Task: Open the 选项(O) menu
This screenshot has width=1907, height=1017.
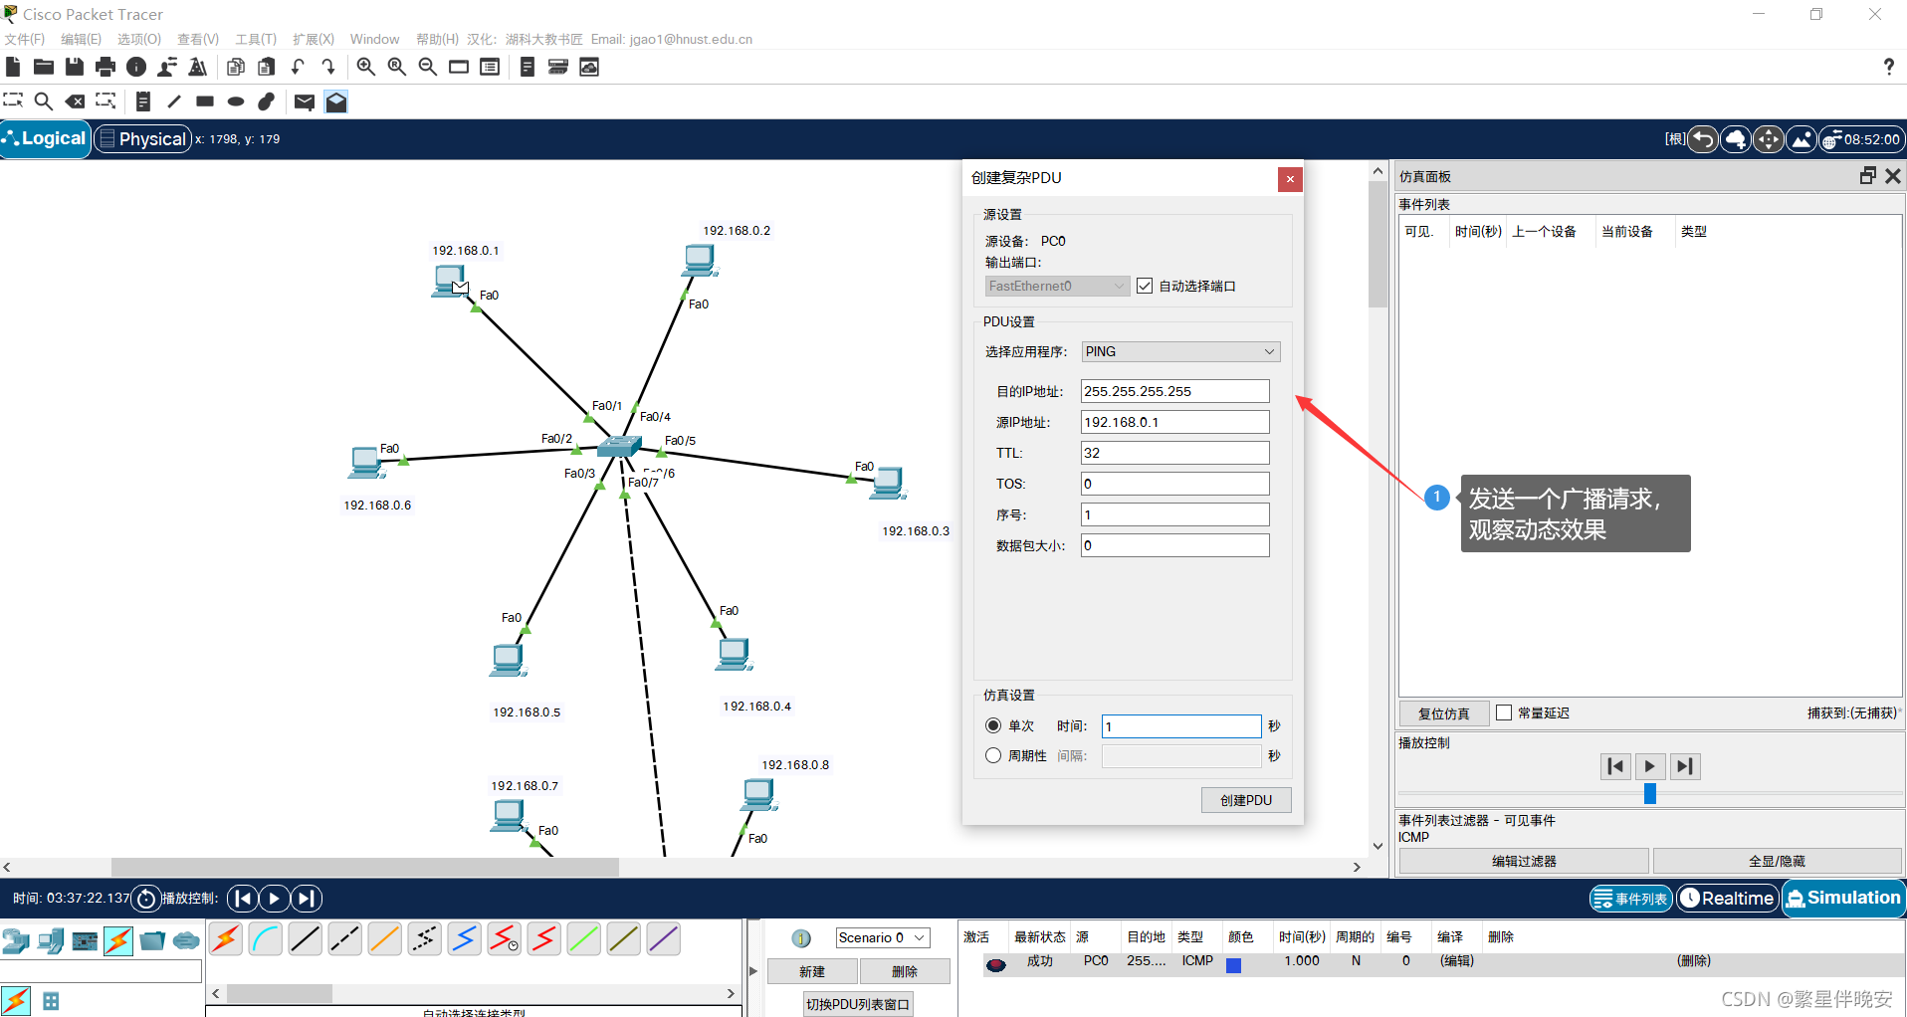Action: pyautogui.click(x=138, y=39)
